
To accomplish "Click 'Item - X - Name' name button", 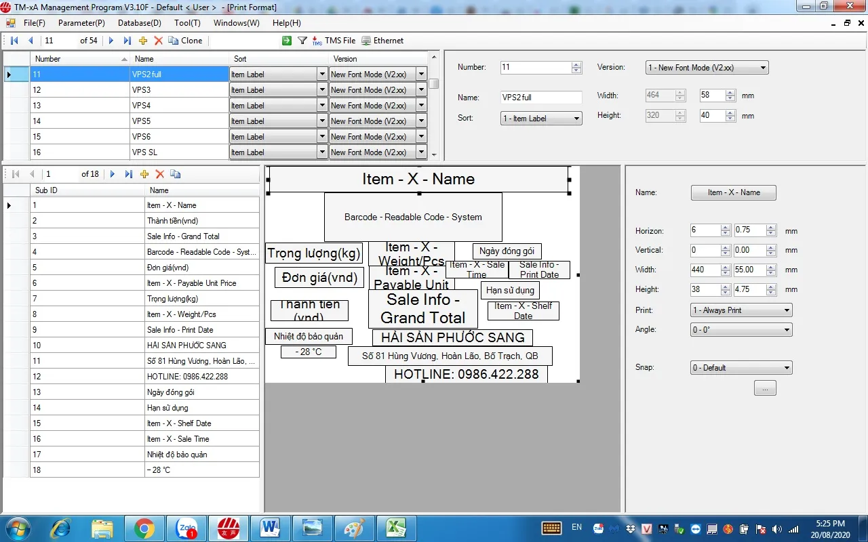I will (733, 193).
